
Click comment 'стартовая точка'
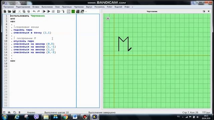coord(27,27)
